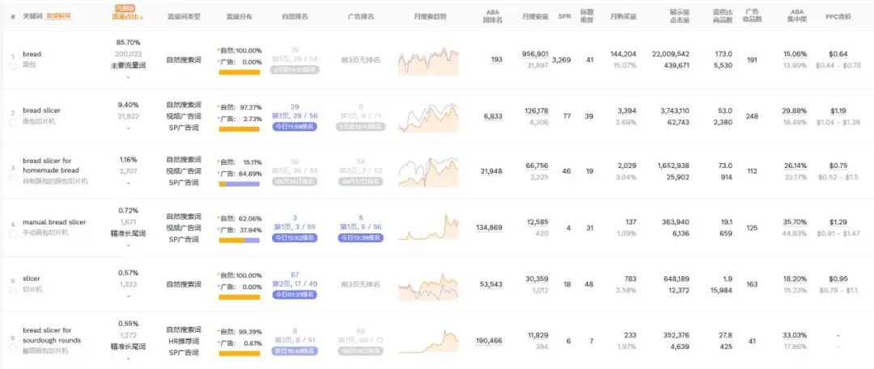The width and height of the screenshot is (874, 369).
Task: Click the 月搜索量 column header
Action: tap(535, 17)
